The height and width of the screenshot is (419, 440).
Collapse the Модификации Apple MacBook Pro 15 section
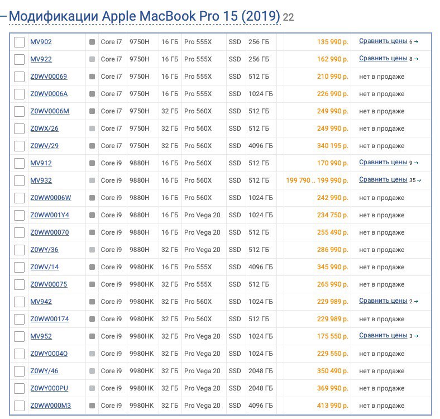pos(145,16)
